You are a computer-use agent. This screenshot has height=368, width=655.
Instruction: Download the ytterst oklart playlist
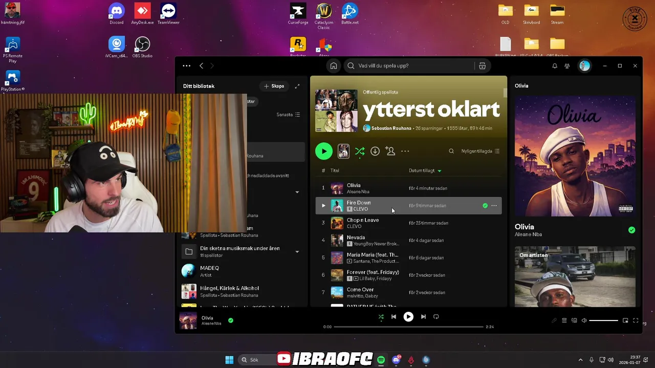coord(375,151)
